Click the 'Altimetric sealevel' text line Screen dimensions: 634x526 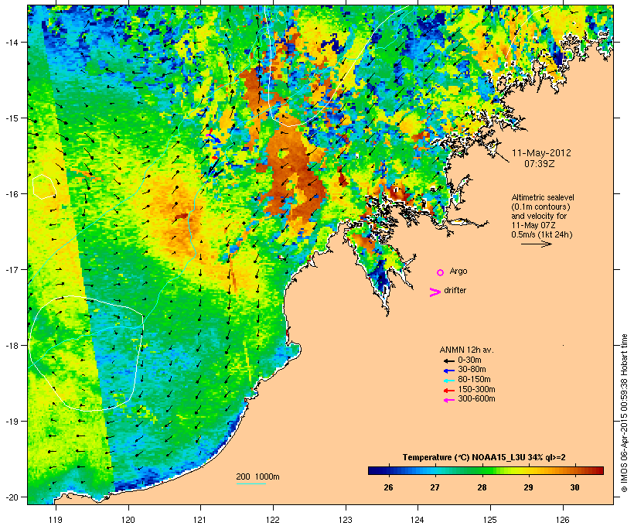click(543, 197)
